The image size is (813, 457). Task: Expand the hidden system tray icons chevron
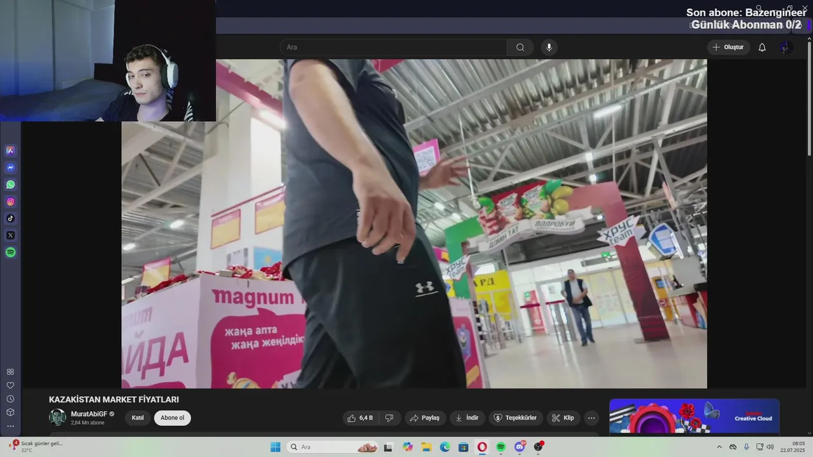(x=719, y=447)
